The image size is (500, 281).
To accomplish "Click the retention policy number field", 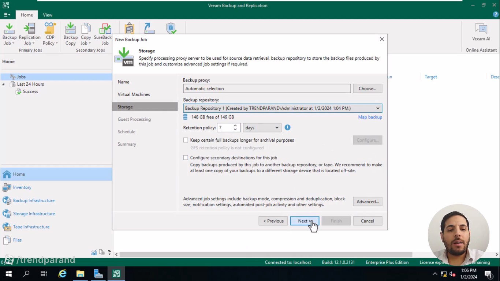I will 225,128.
